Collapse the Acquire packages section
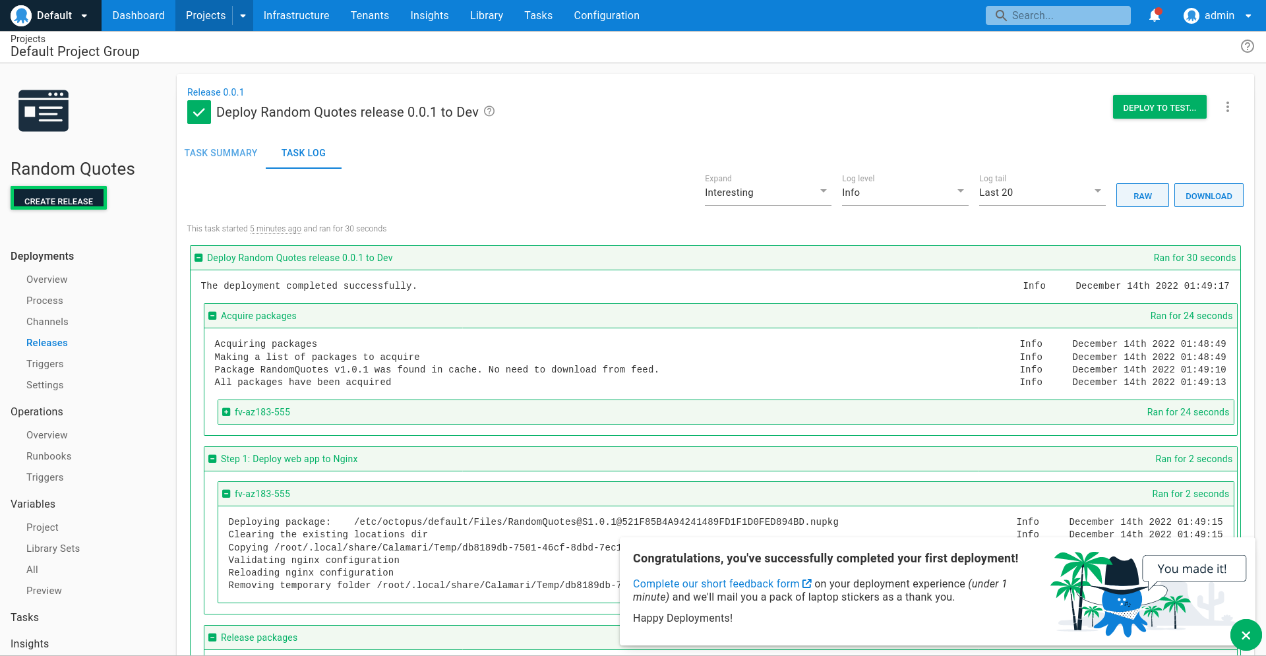 [212, 316]
